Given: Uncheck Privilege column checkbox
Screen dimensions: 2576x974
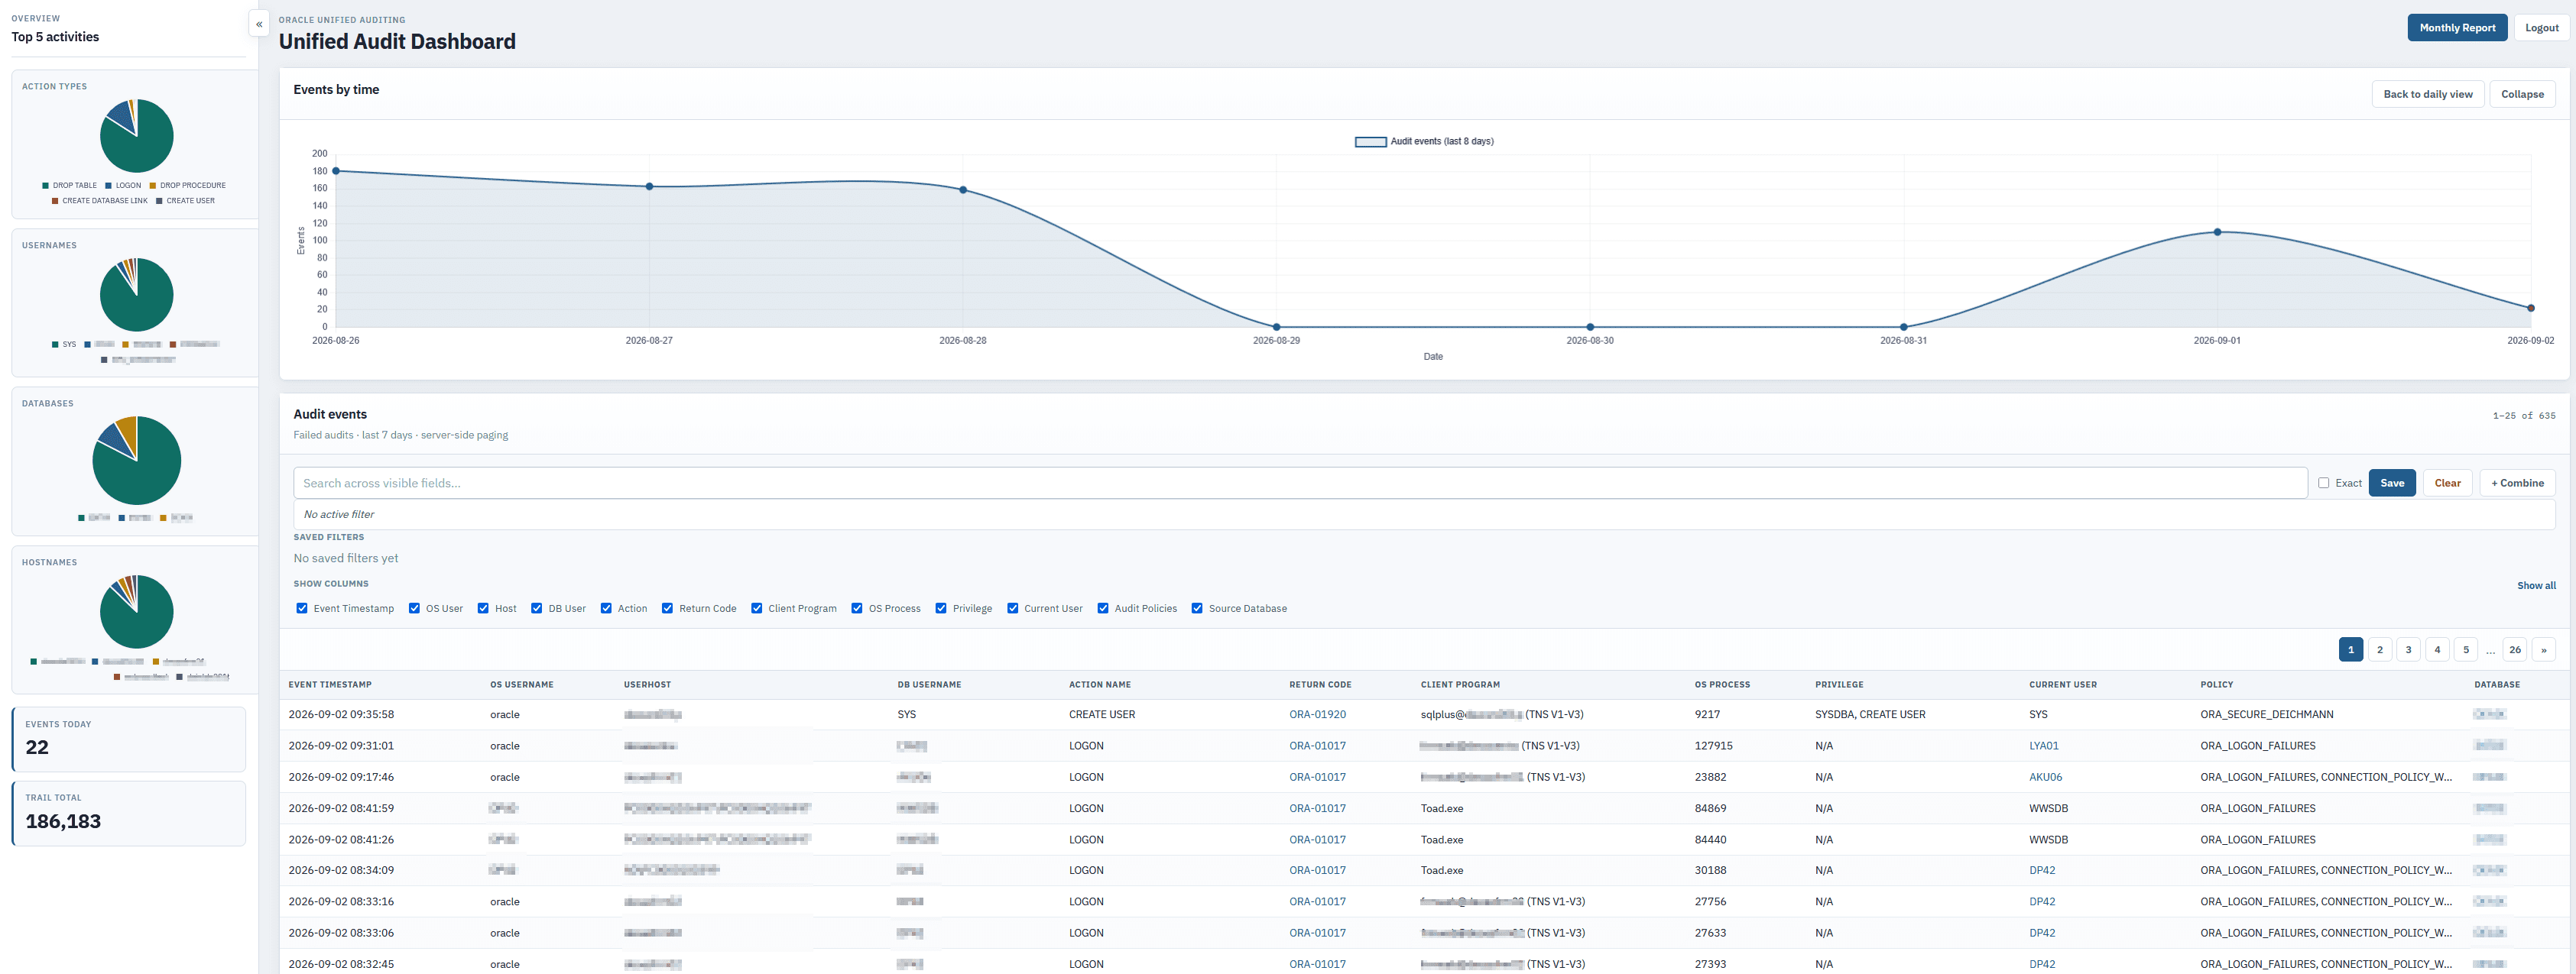Looking at the screenshot, I should tap(941, 608).
